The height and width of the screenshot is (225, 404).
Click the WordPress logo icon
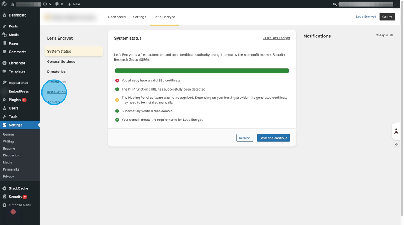coord(4,4)
